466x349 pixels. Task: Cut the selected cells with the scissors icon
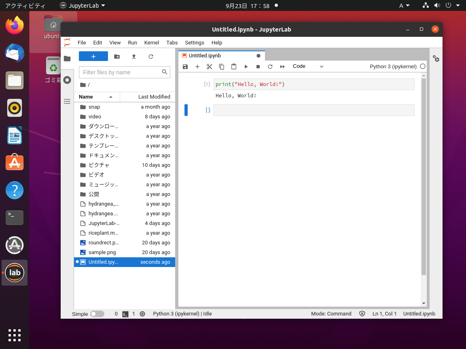210,66
